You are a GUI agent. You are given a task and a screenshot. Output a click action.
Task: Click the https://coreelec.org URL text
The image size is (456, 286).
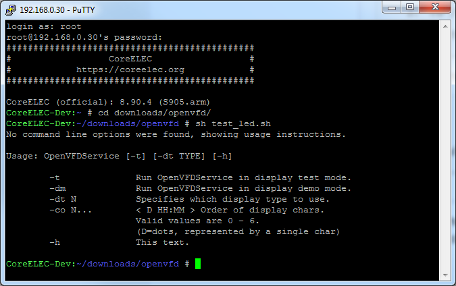(130, 69)
